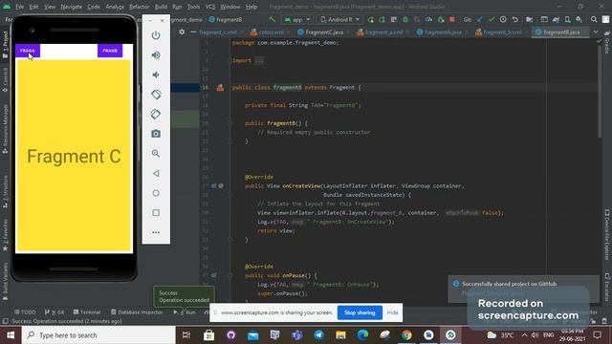Click the Stop sharing button
The width and height of the screenshot is (612, 344).
click(x=360, y=312)
